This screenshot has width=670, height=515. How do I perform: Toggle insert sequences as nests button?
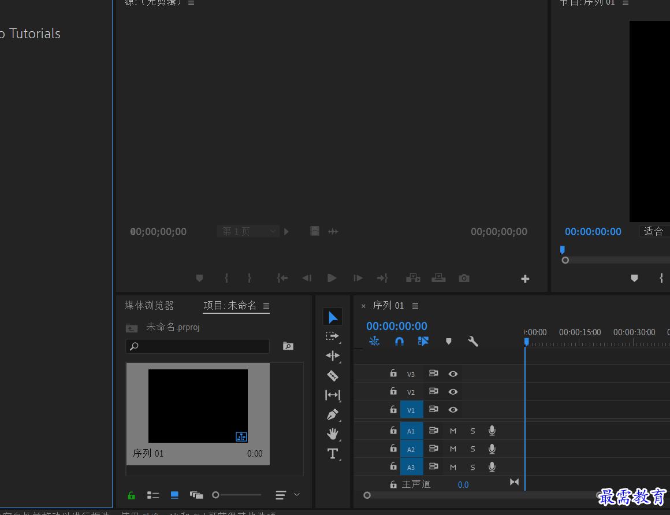click(x=374, y=341)
